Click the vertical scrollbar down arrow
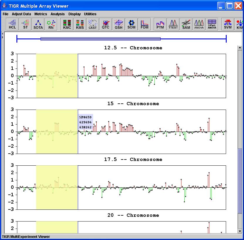This screenshot has height=240, width=244. [x=240, y=231]
